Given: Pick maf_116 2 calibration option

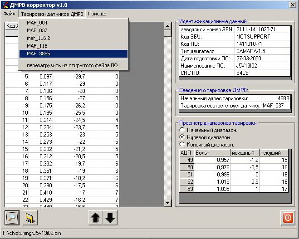Looking at the screenshot, I should pos(39,38).
